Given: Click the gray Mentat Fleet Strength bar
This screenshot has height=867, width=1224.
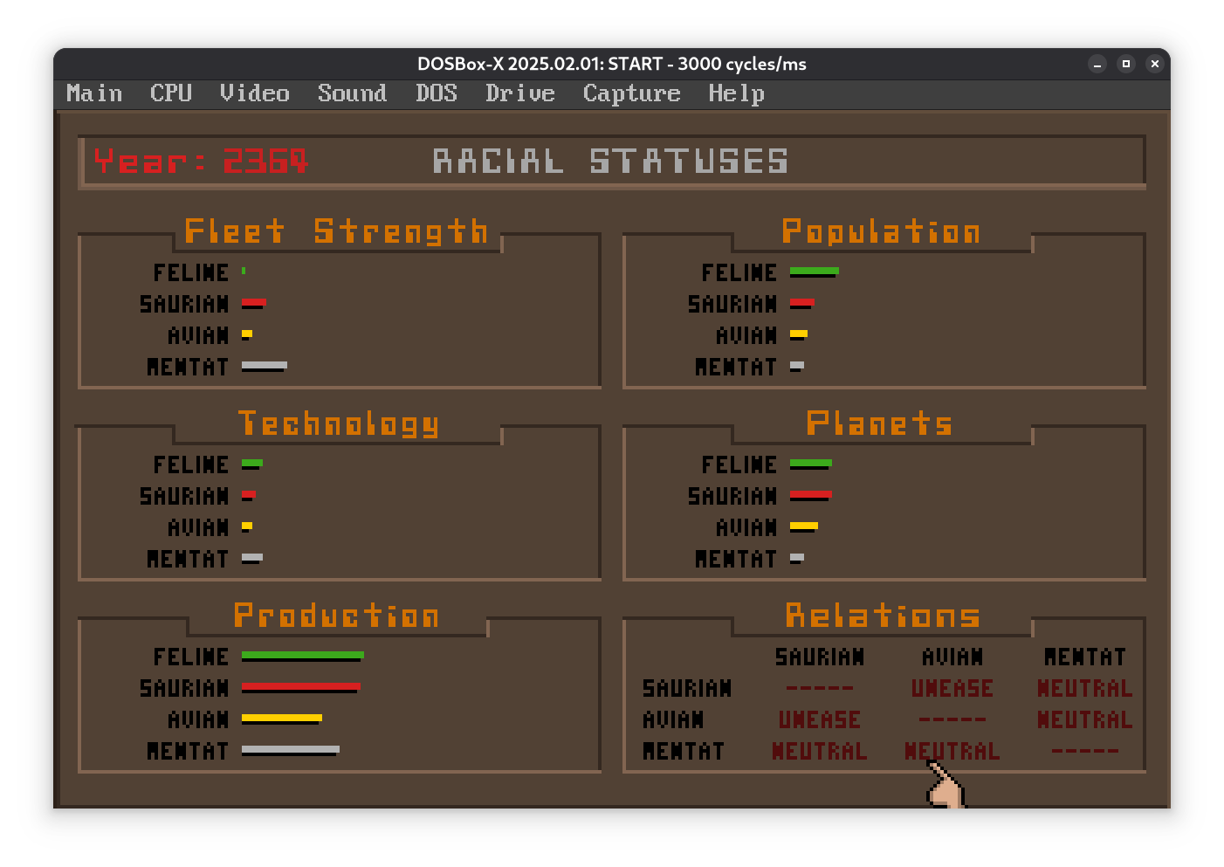Looking at the screenshot, I should point(264,366).
